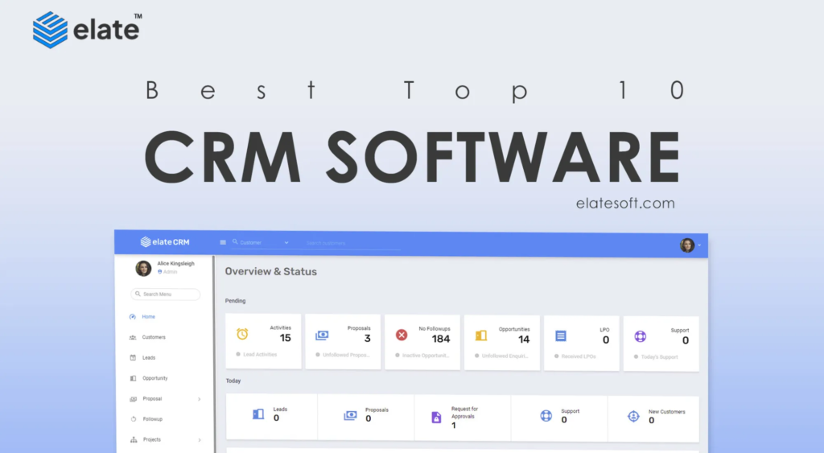Click the Overview & Status heading
The image size is (824, 453).
(x=270, y=272)
